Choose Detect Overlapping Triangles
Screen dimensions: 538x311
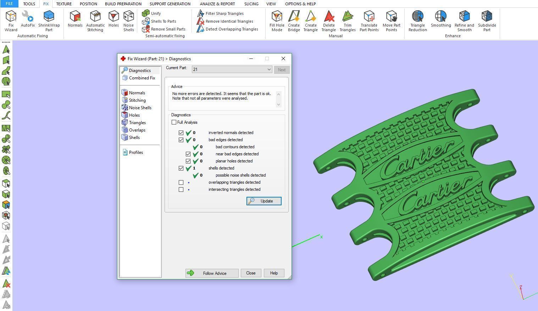[227, 29]
